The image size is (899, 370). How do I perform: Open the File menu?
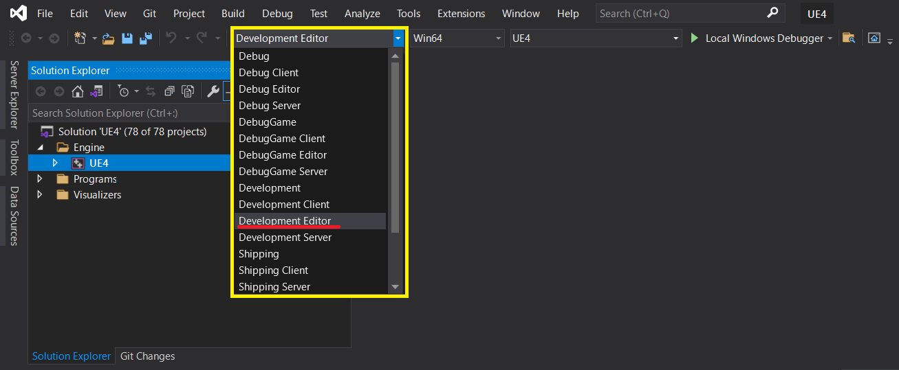tap(45, 13)
